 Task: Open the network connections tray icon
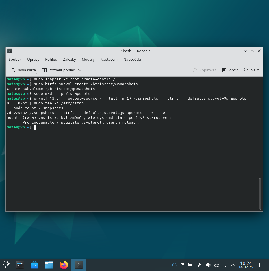(x=225, y=265)
